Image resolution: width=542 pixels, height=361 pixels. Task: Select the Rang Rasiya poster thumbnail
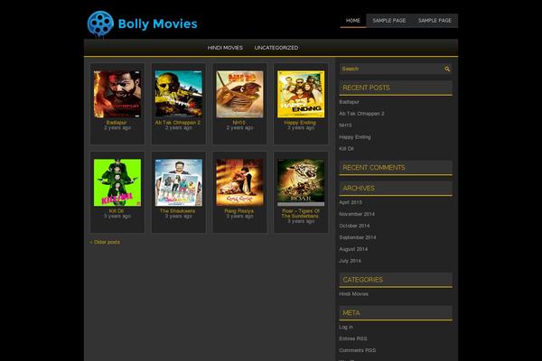click(x=239, y=182)
